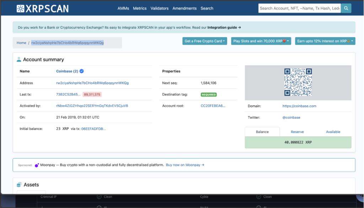Click the purple Moonpay logo icon

(37, 165)
